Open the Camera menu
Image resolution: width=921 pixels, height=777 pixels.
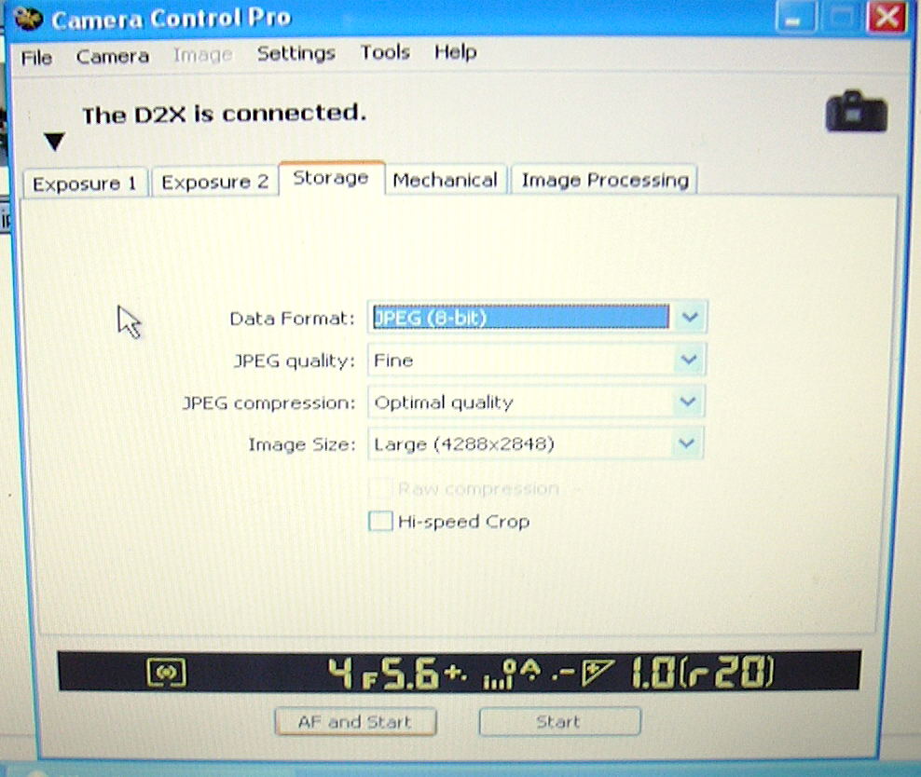[x=112, y=56]
